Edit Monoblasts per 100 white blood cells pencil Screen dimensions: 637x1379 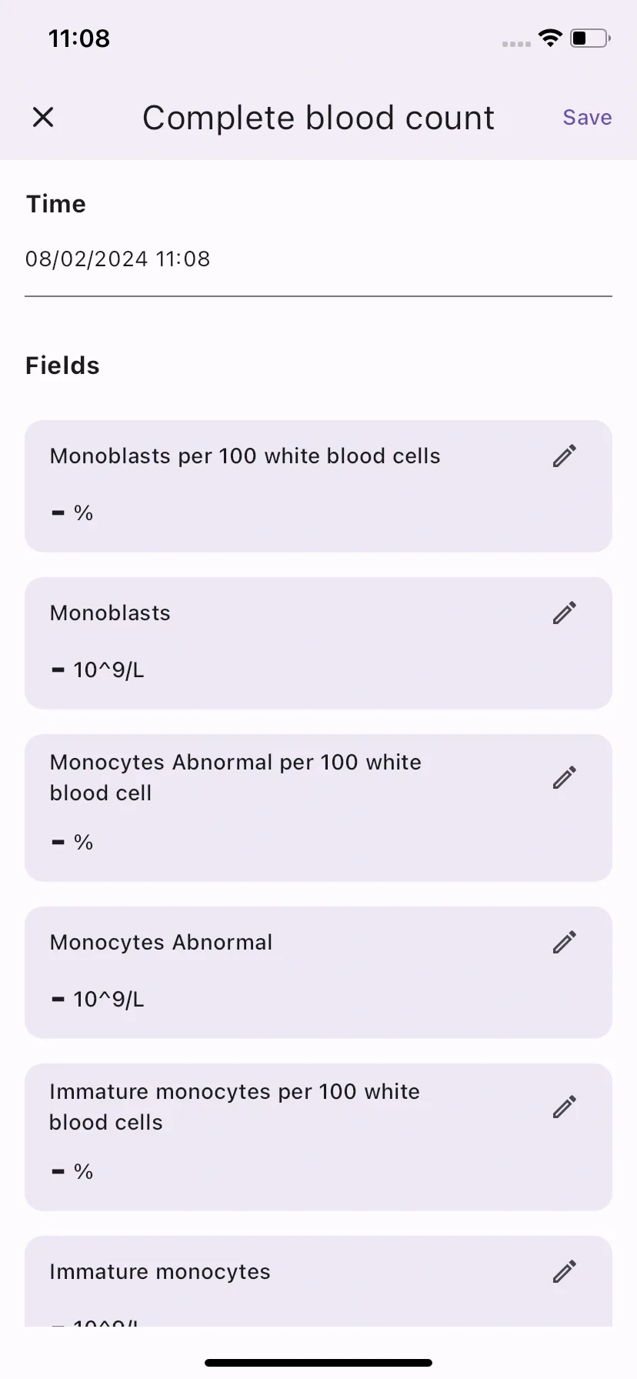[565, 456]
